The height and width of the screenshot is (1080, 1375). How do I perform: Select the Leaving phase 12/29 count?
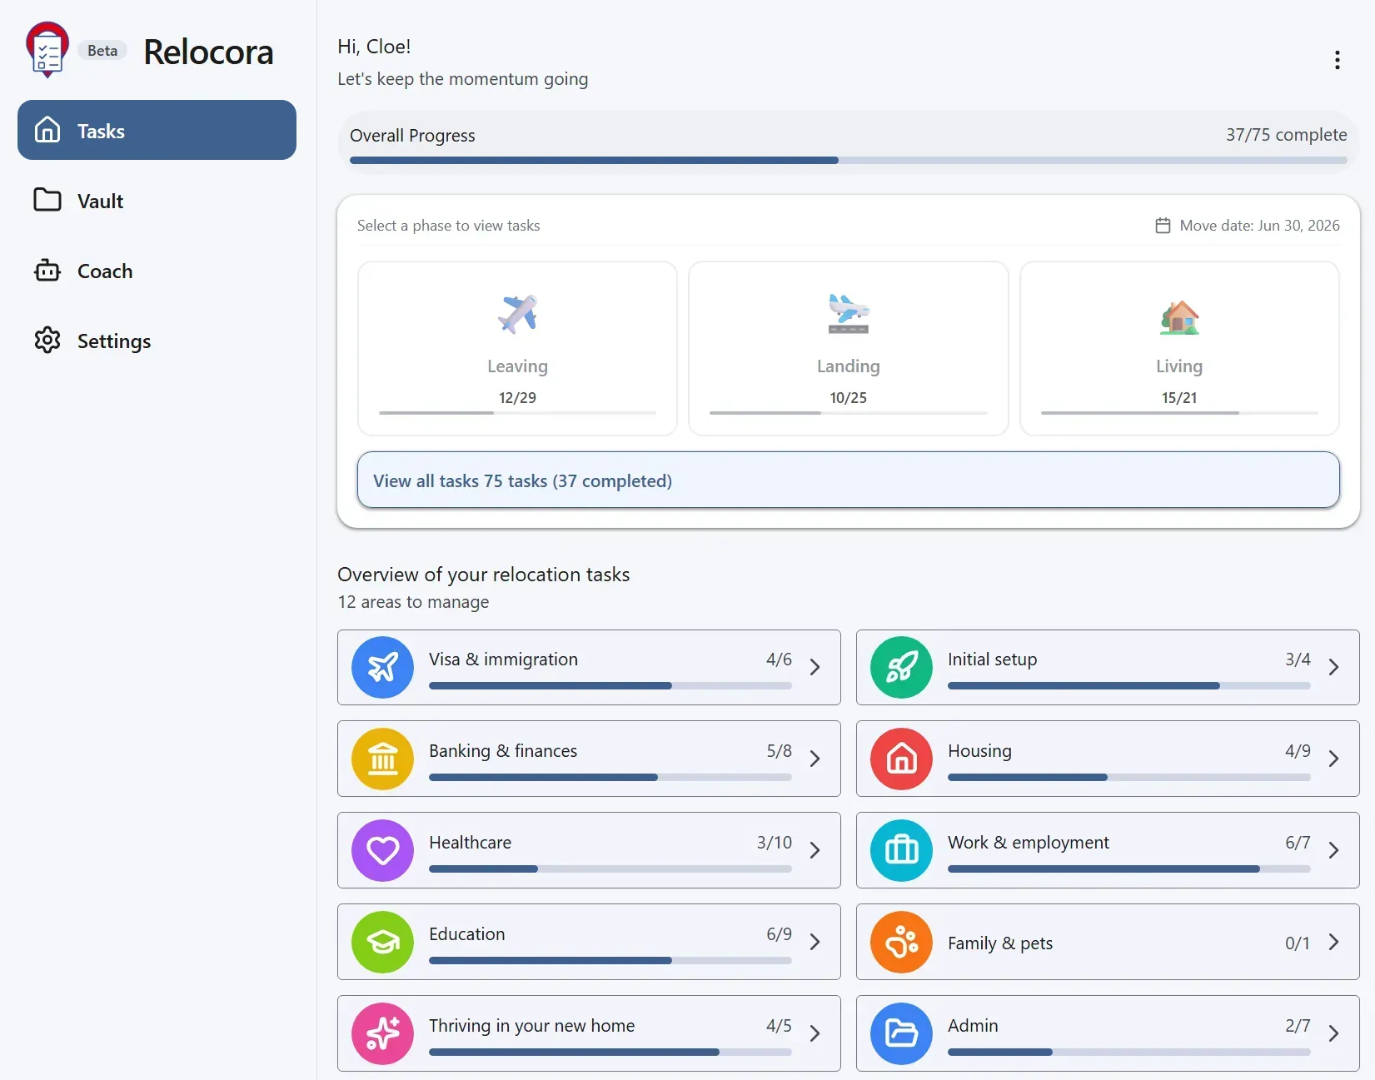coord(517,398)
